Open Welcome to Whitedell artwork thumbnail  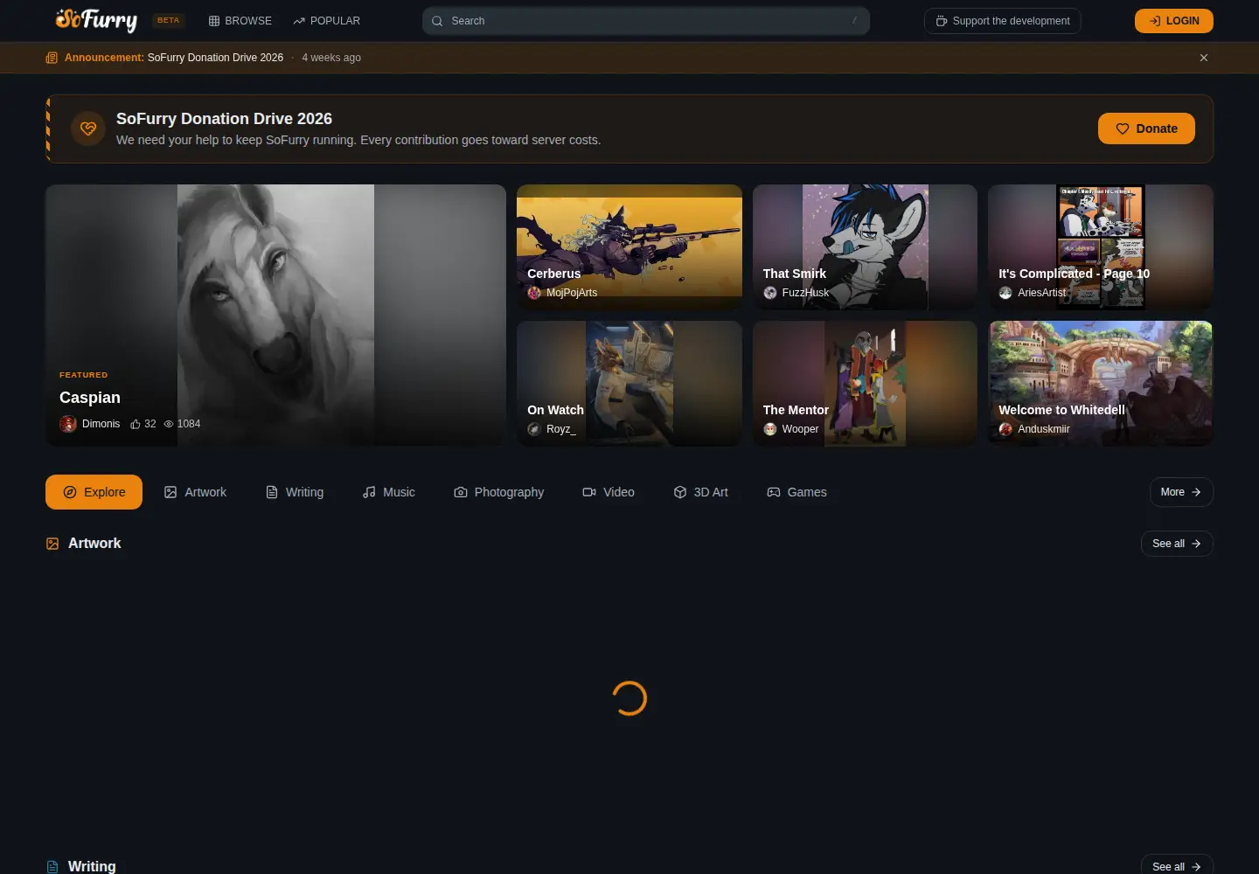(x=1101, y=384)
